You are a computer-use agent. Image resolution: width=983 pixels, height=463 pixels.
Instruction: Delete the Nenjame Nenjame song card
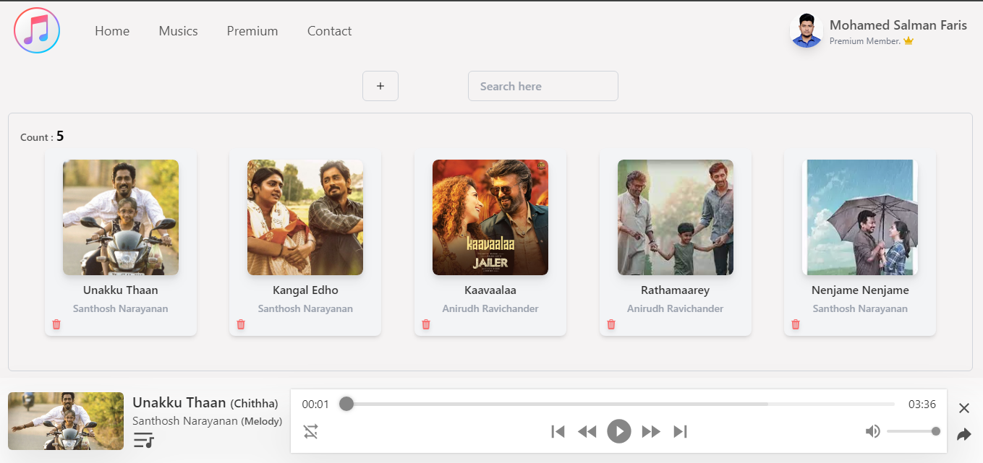tap(796, 324)
